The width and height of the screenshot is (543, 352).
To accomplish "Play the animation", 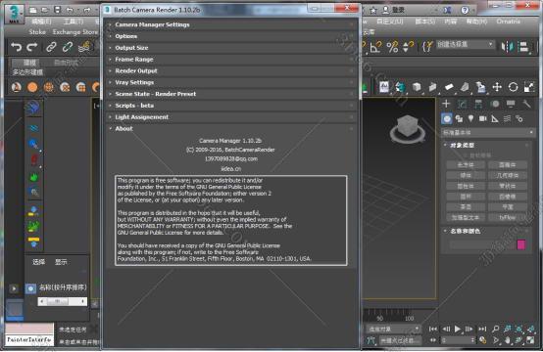I will click(458, 329).
